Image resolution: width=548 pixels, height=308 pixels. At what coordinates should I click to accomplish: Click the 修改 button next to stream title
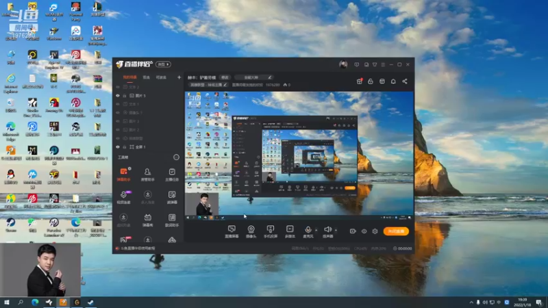225,77
